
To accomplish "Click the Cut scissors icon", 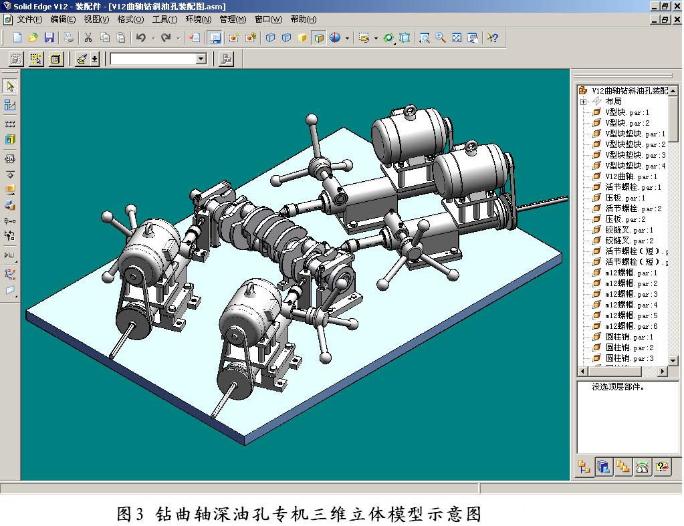I will point(88,38).
